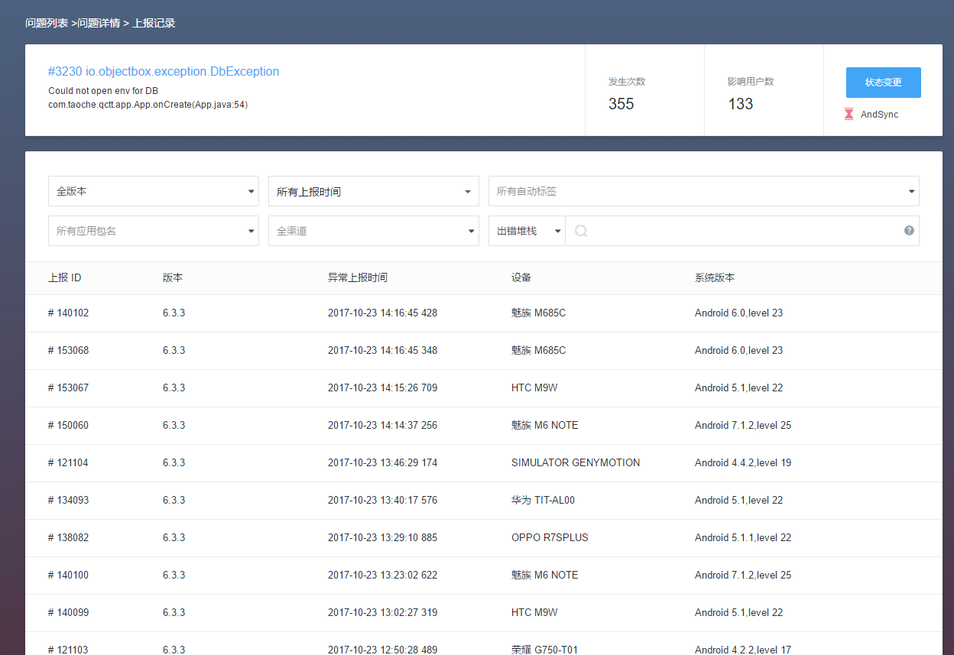Expand the 所有应用包名 package dropdown
This screenshot has width=954, height=655.
[x=154, y=231]
